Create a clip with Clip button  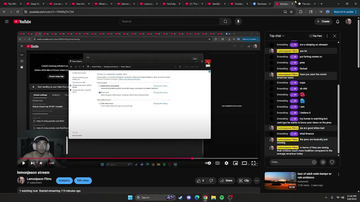pyautogui.click(x=244, y=181)
